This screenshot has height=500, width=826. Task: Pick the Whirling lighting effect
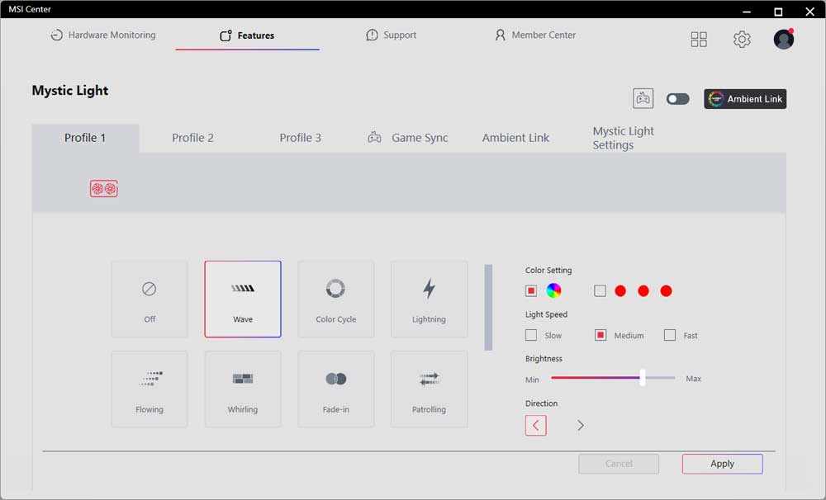[243, 389]
